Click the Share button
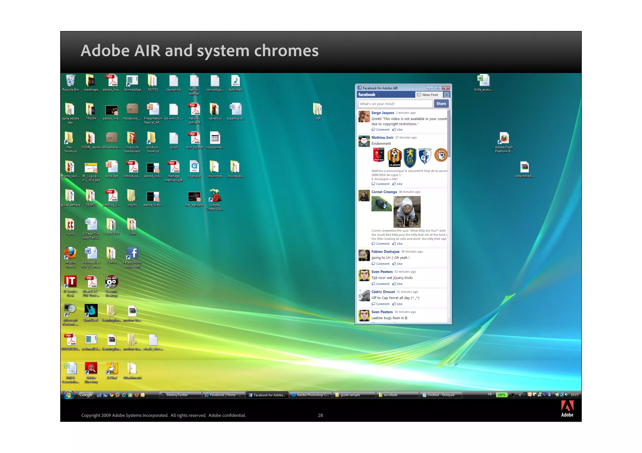This screenshot has height=453, width=642. 441,104
